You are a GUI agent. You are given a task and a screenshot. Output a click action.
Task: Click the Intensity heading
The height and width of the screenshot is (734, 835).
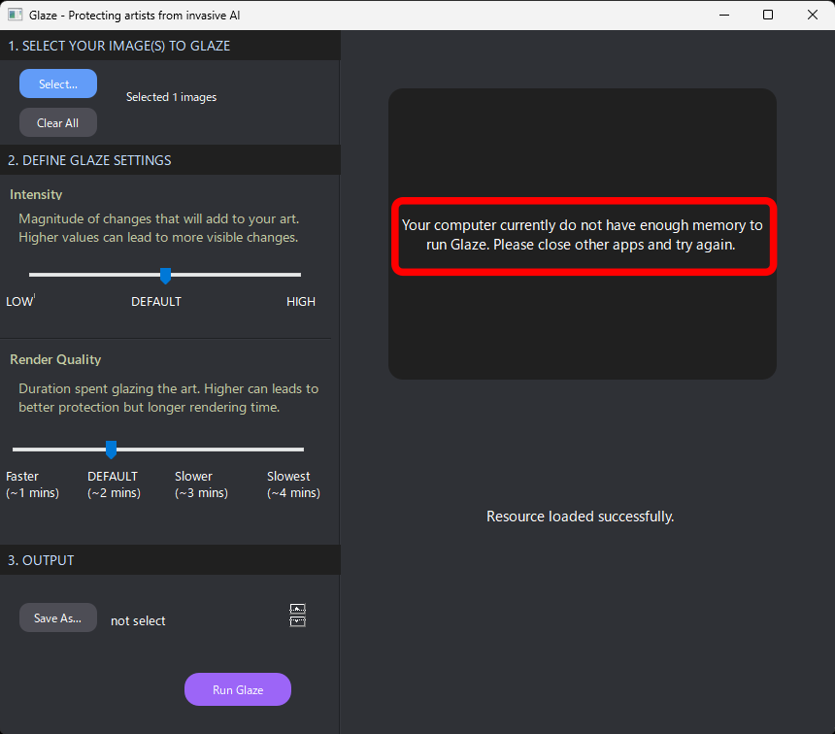36,194
